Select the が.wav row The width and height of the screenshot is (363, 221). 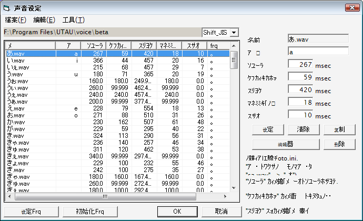click(x=118, y=129)
